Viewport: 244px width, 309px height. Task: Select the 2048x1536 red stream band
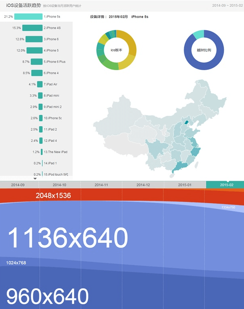tap(53, 196)
